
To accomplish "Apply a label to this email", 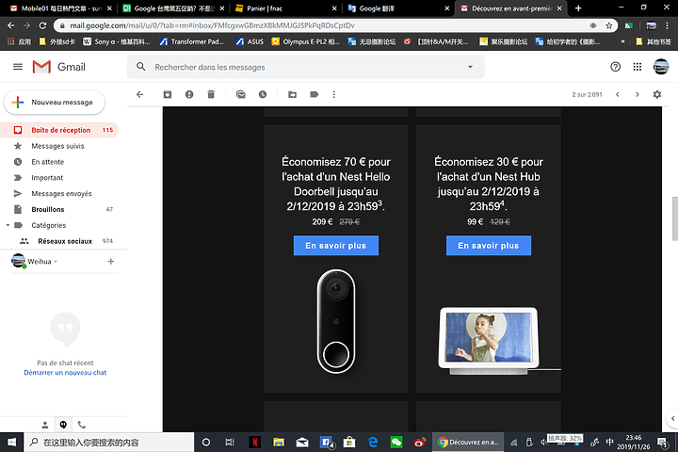I will pos(314,94).
